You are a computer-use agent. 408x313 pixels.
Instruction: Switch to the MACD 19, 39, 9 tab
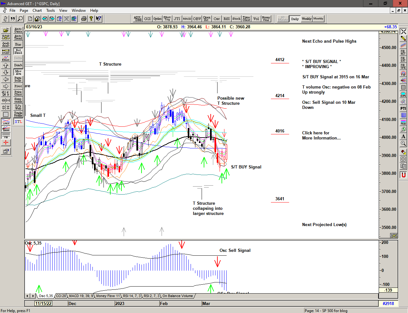click(81, 296)
